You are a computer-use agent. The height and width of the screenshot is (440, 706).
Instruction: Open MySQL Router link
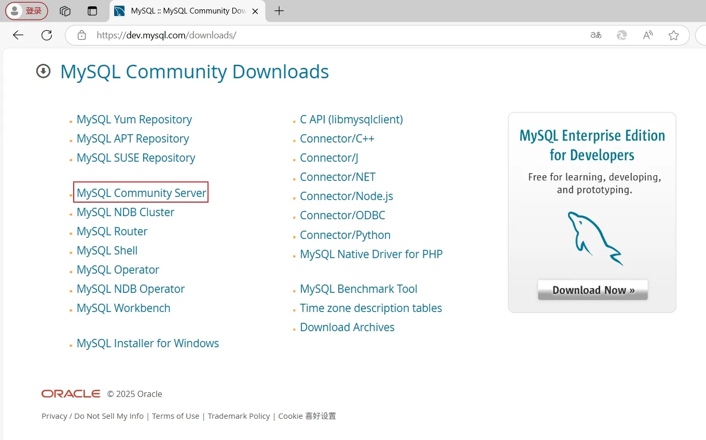click(112, 231)
